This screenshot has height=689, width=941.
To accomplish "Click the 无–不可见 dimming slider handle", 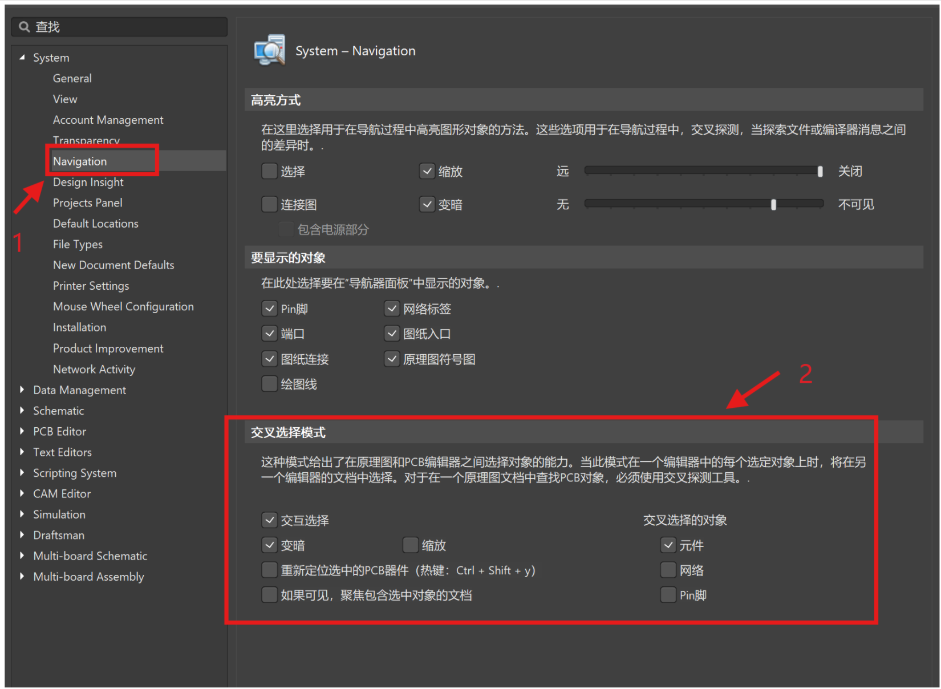I will pos(773,204).
